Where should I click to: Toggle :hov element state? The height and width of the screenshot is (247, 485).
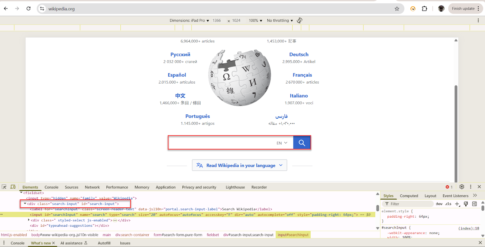click(439, 204)
